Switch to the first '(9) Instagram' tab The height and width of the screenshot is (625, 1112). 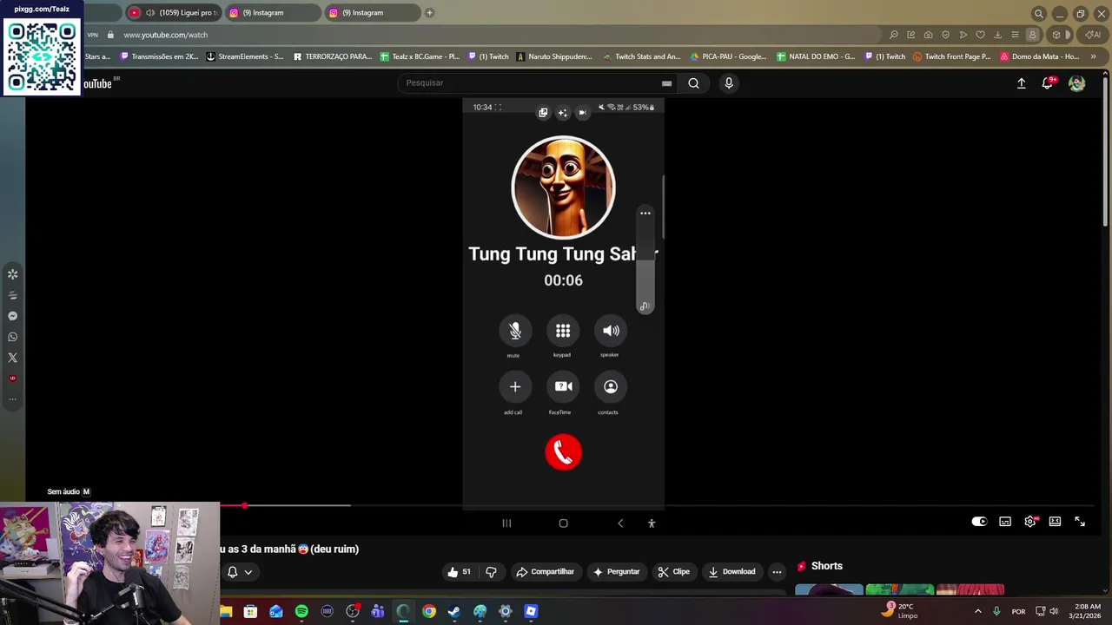[x=273, y=13]
